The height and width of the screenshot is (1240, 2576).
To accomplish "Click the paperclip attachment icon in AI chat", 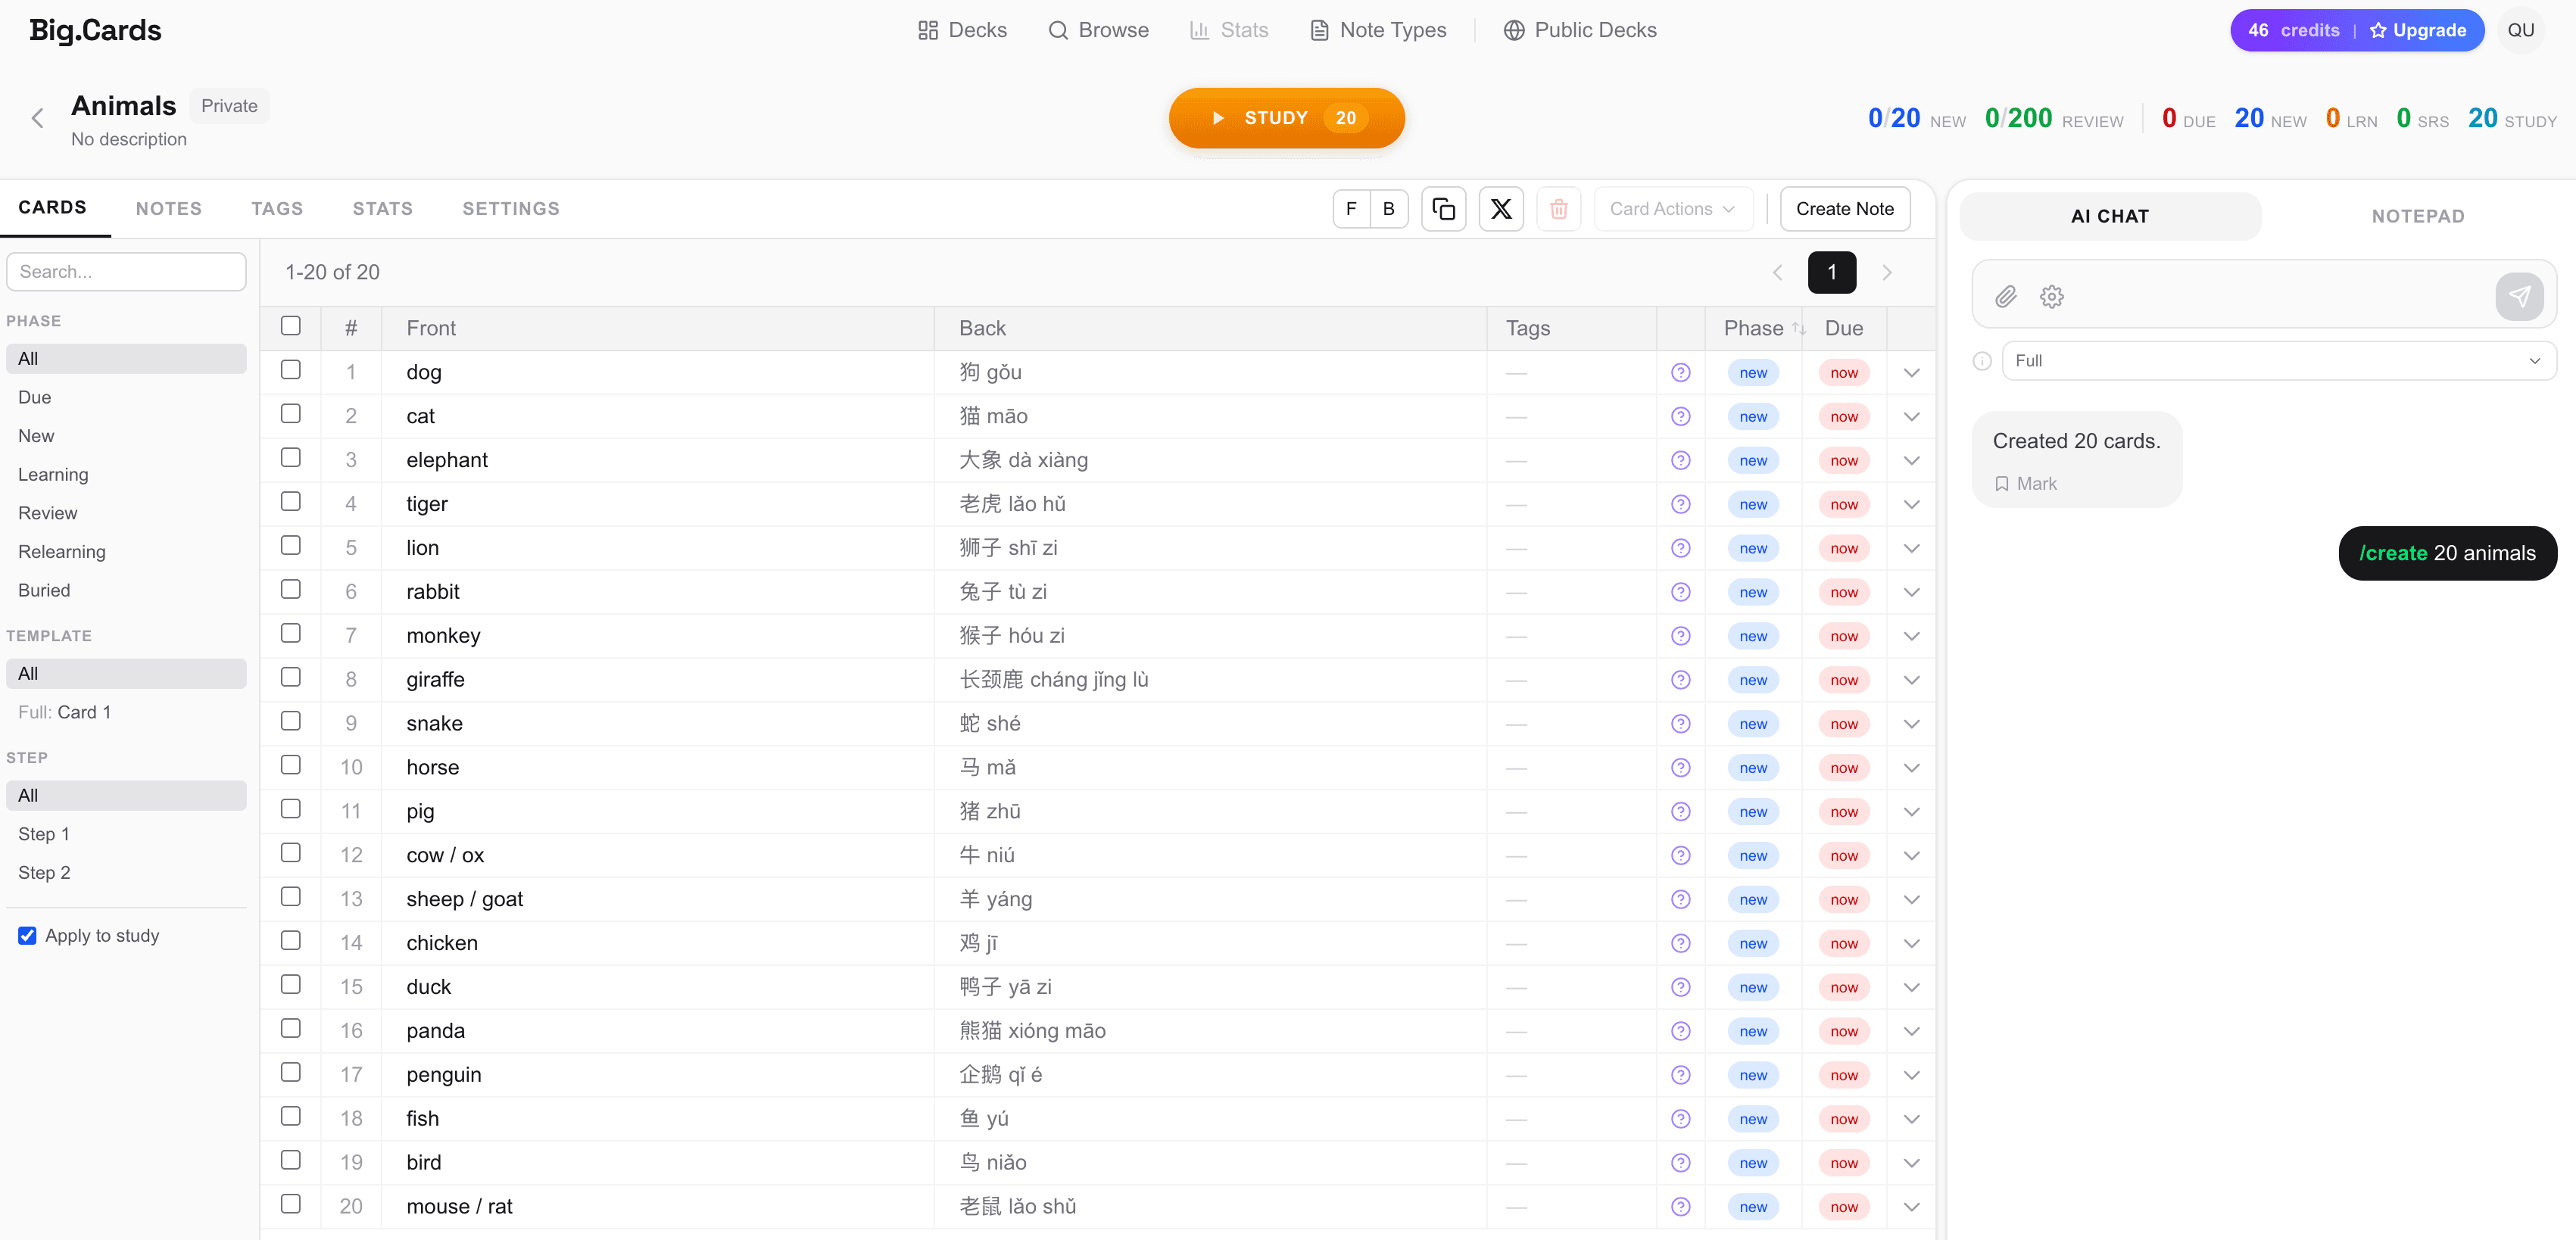I will pos(2005,297).
